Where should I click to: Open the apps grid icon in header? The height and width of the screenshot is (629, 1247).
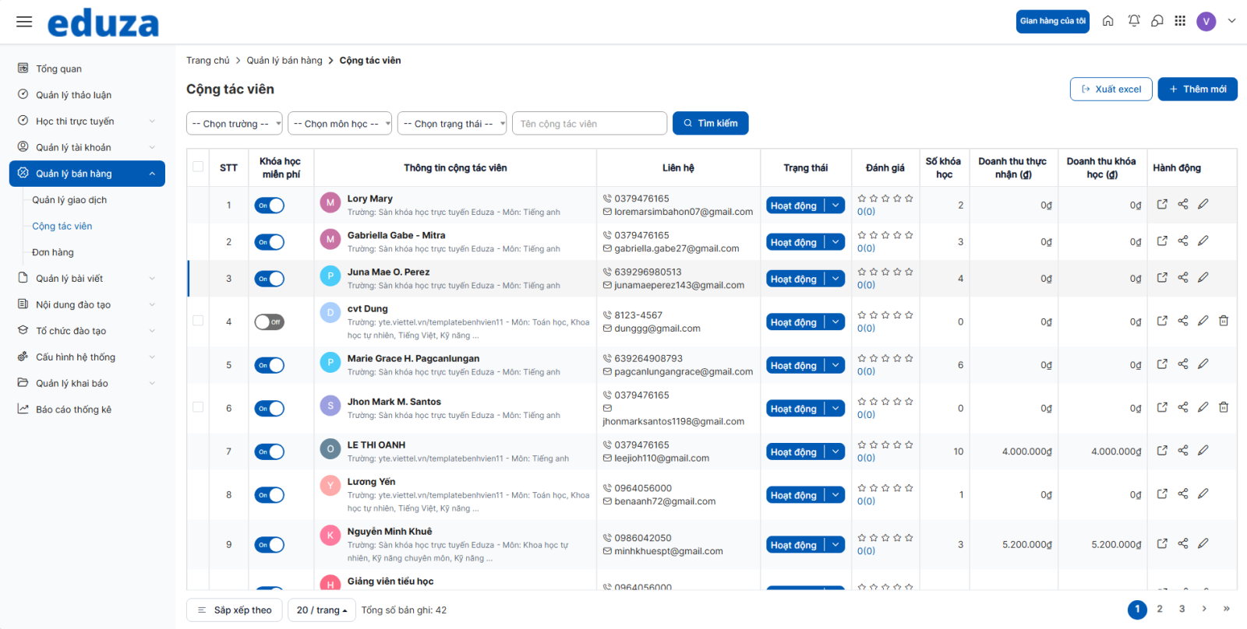[1180, 21]
